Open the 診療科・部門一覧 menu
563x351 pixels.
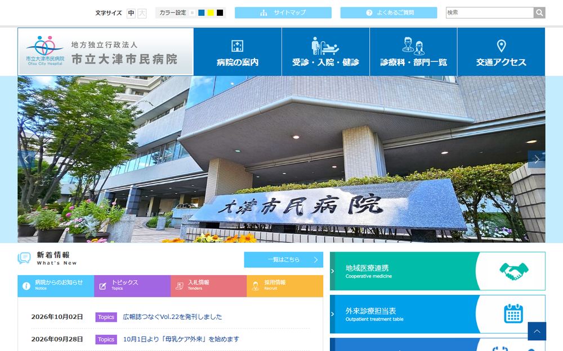click(413, 52)
